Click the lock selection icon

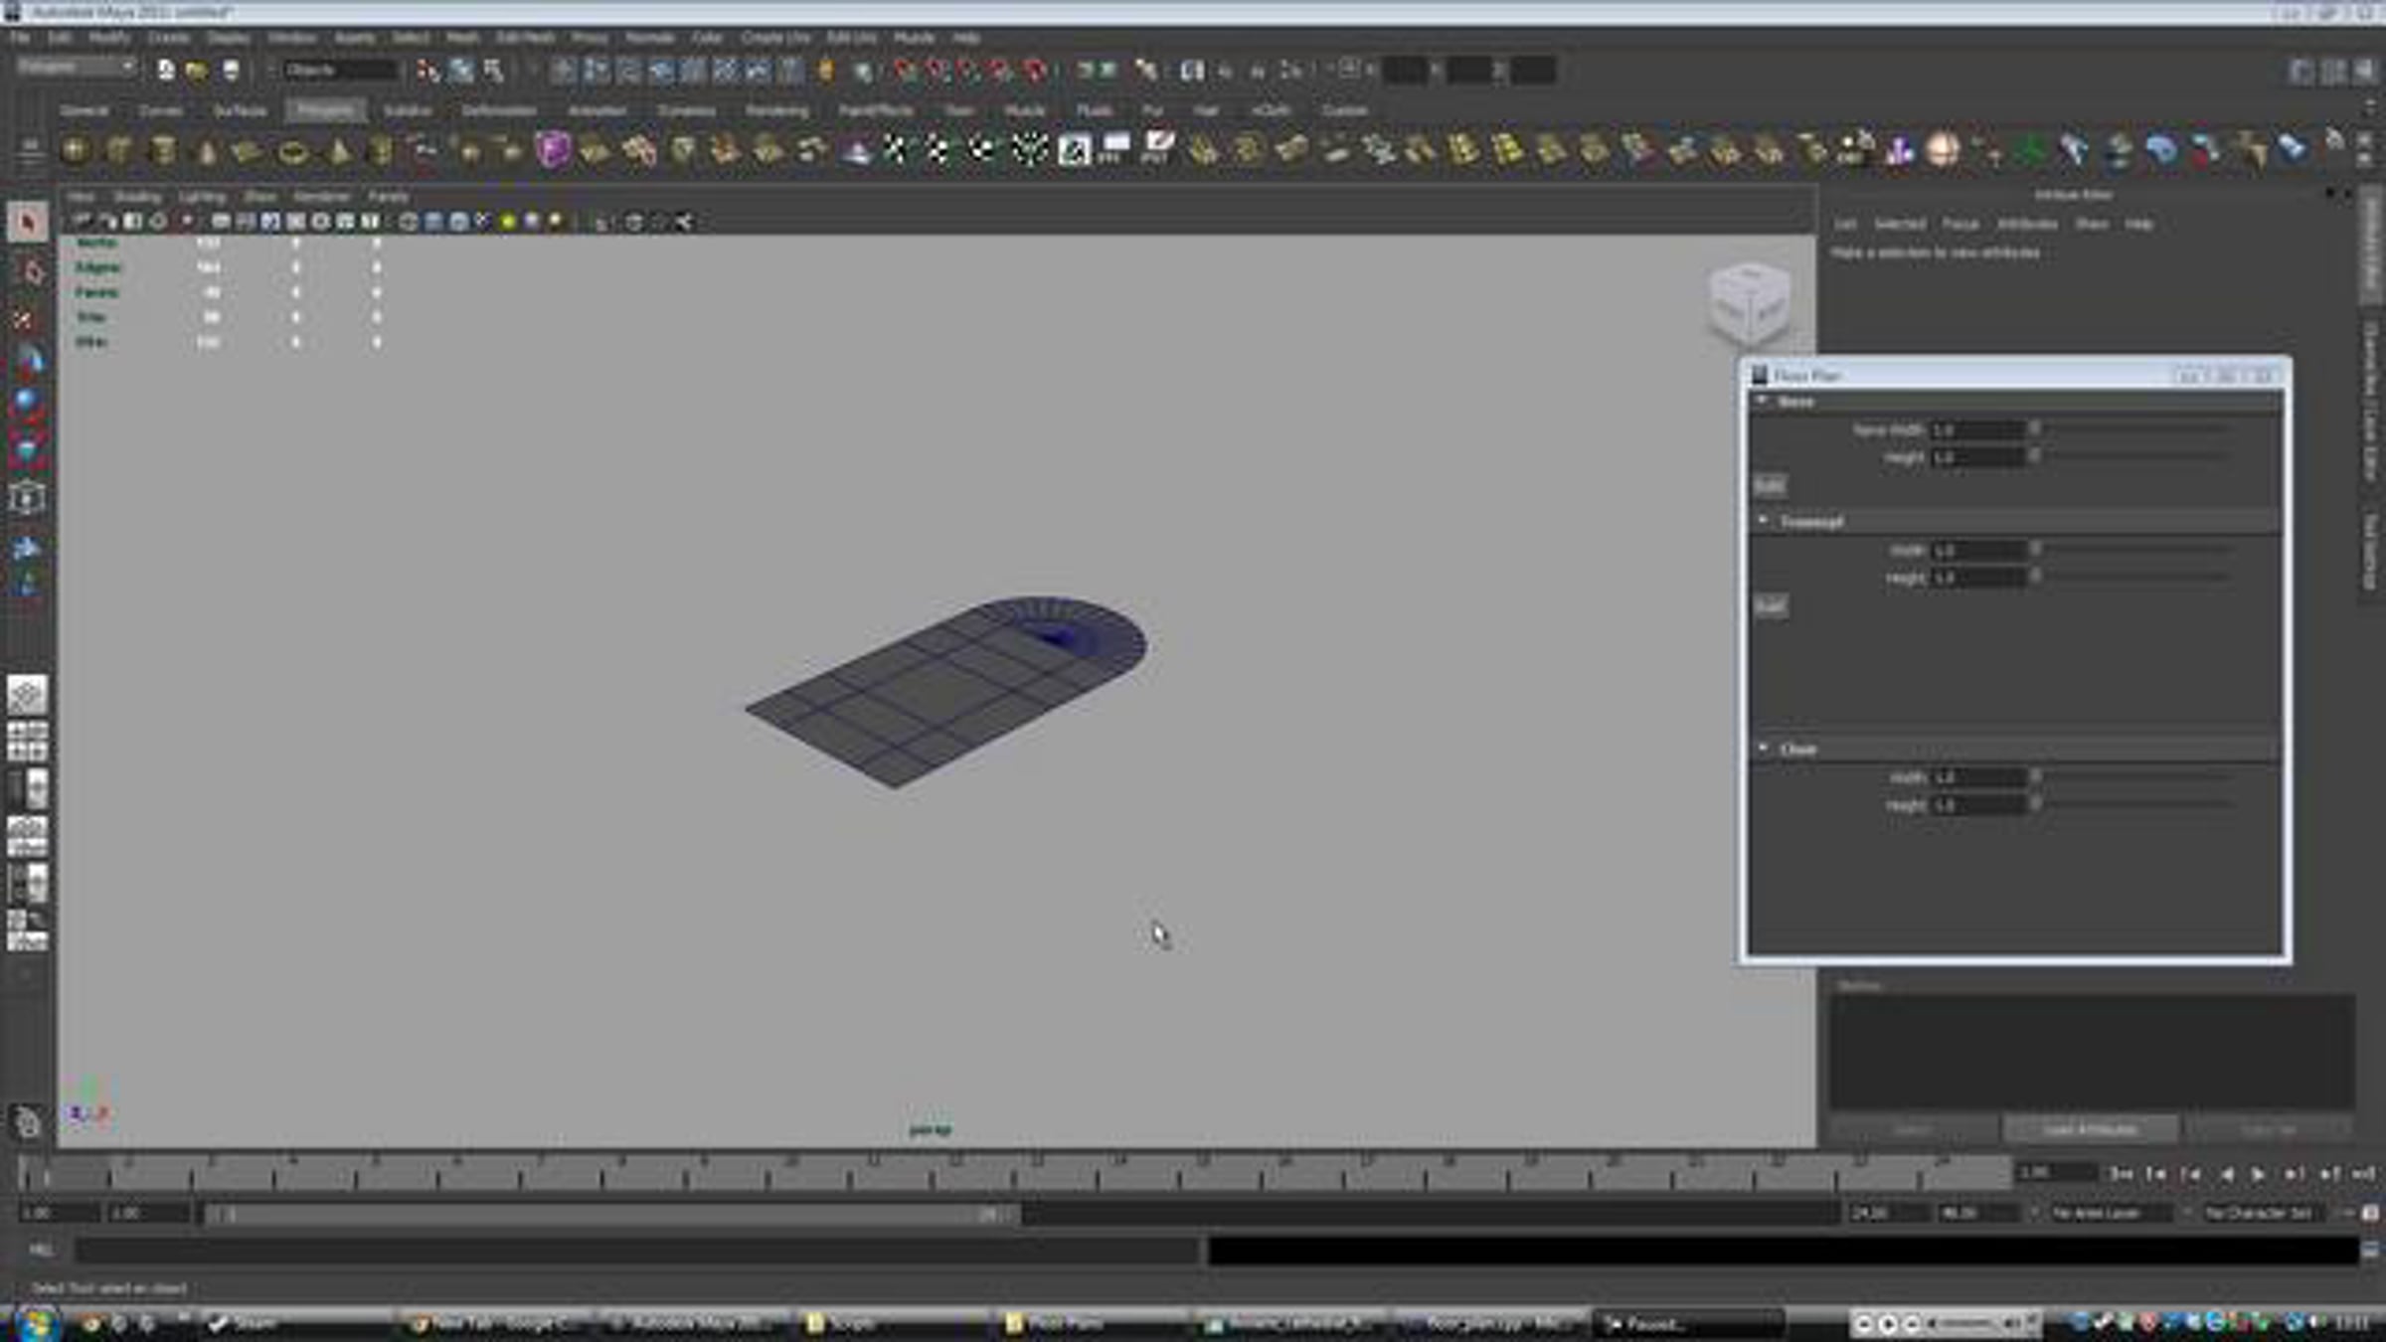tap(825, 71)
